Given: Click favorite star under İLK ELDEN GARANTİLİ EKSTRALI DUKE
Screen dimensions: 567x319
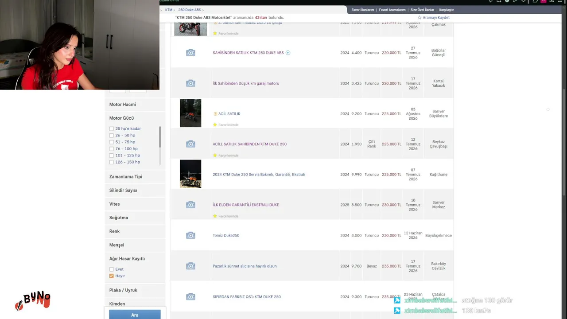Looking at the screenshot, I should pos(215,216).
